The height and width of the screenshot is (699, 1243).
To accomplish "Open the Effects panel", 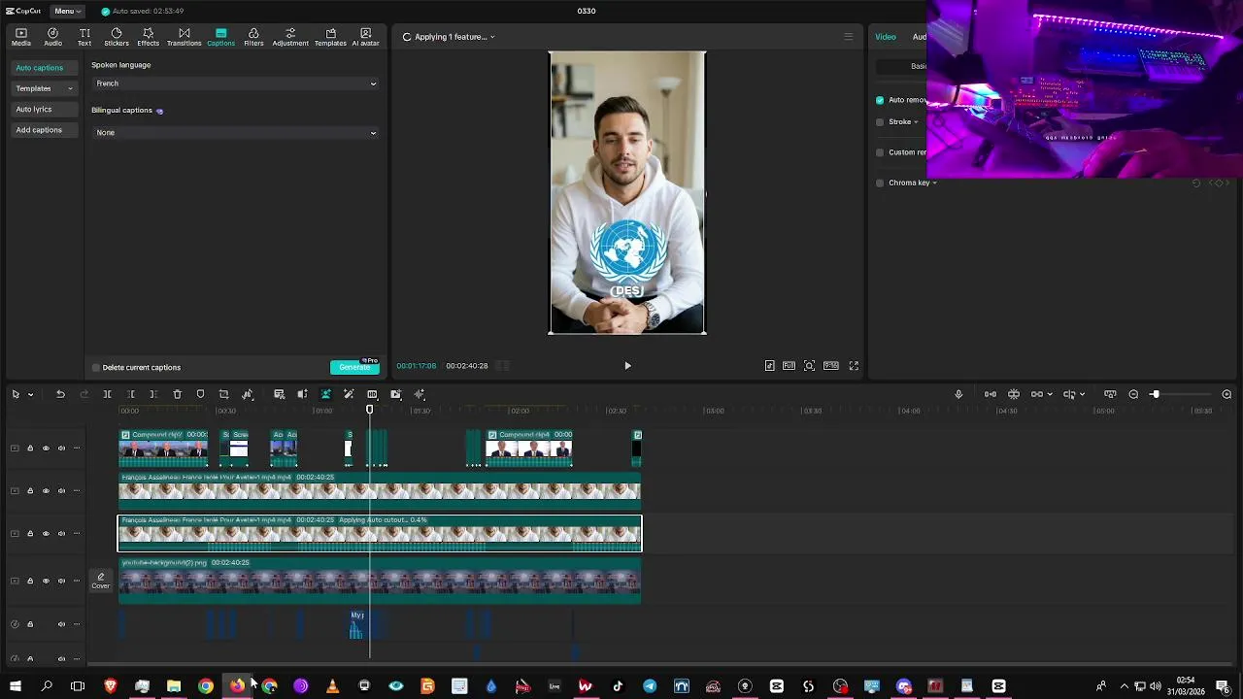I will [148, 37].
